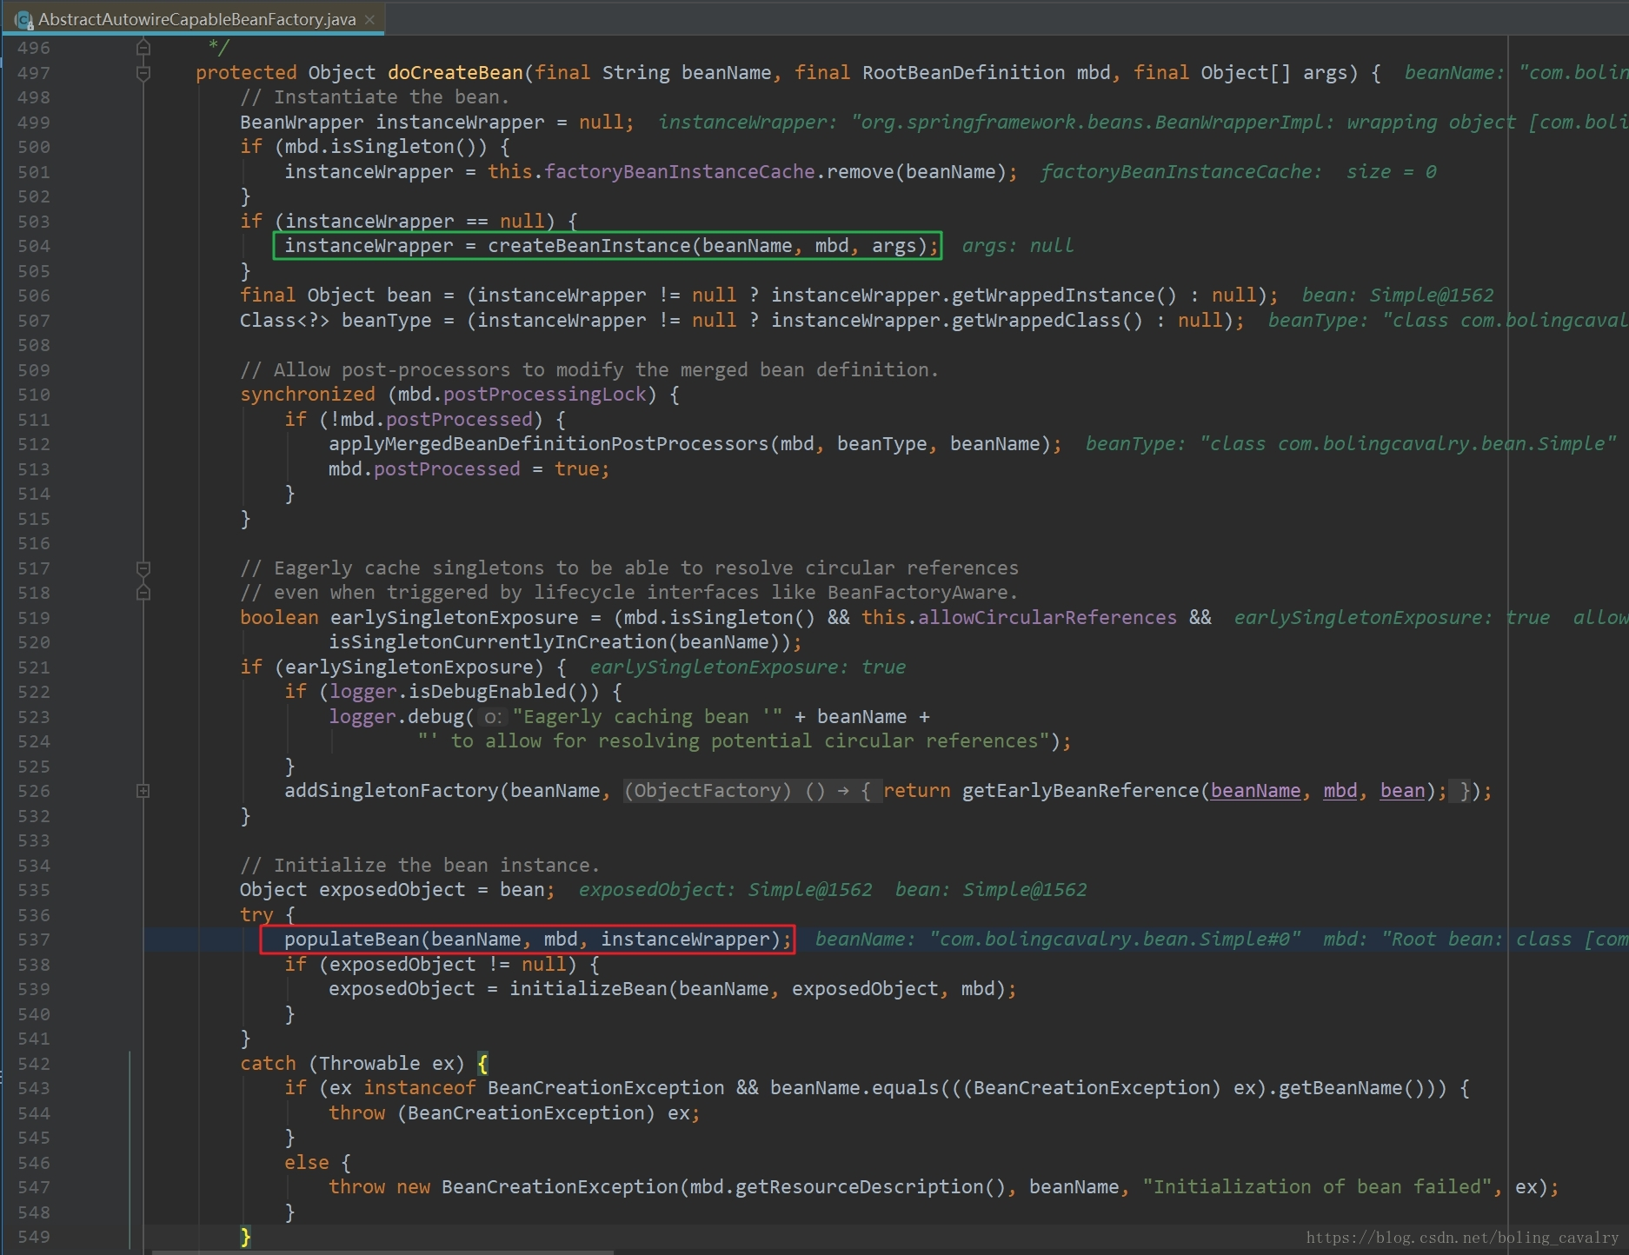Viewport: 1629px width, 1255px height.
Task: Click the highlighted opening brace after catch
Action: [482, 1064]
